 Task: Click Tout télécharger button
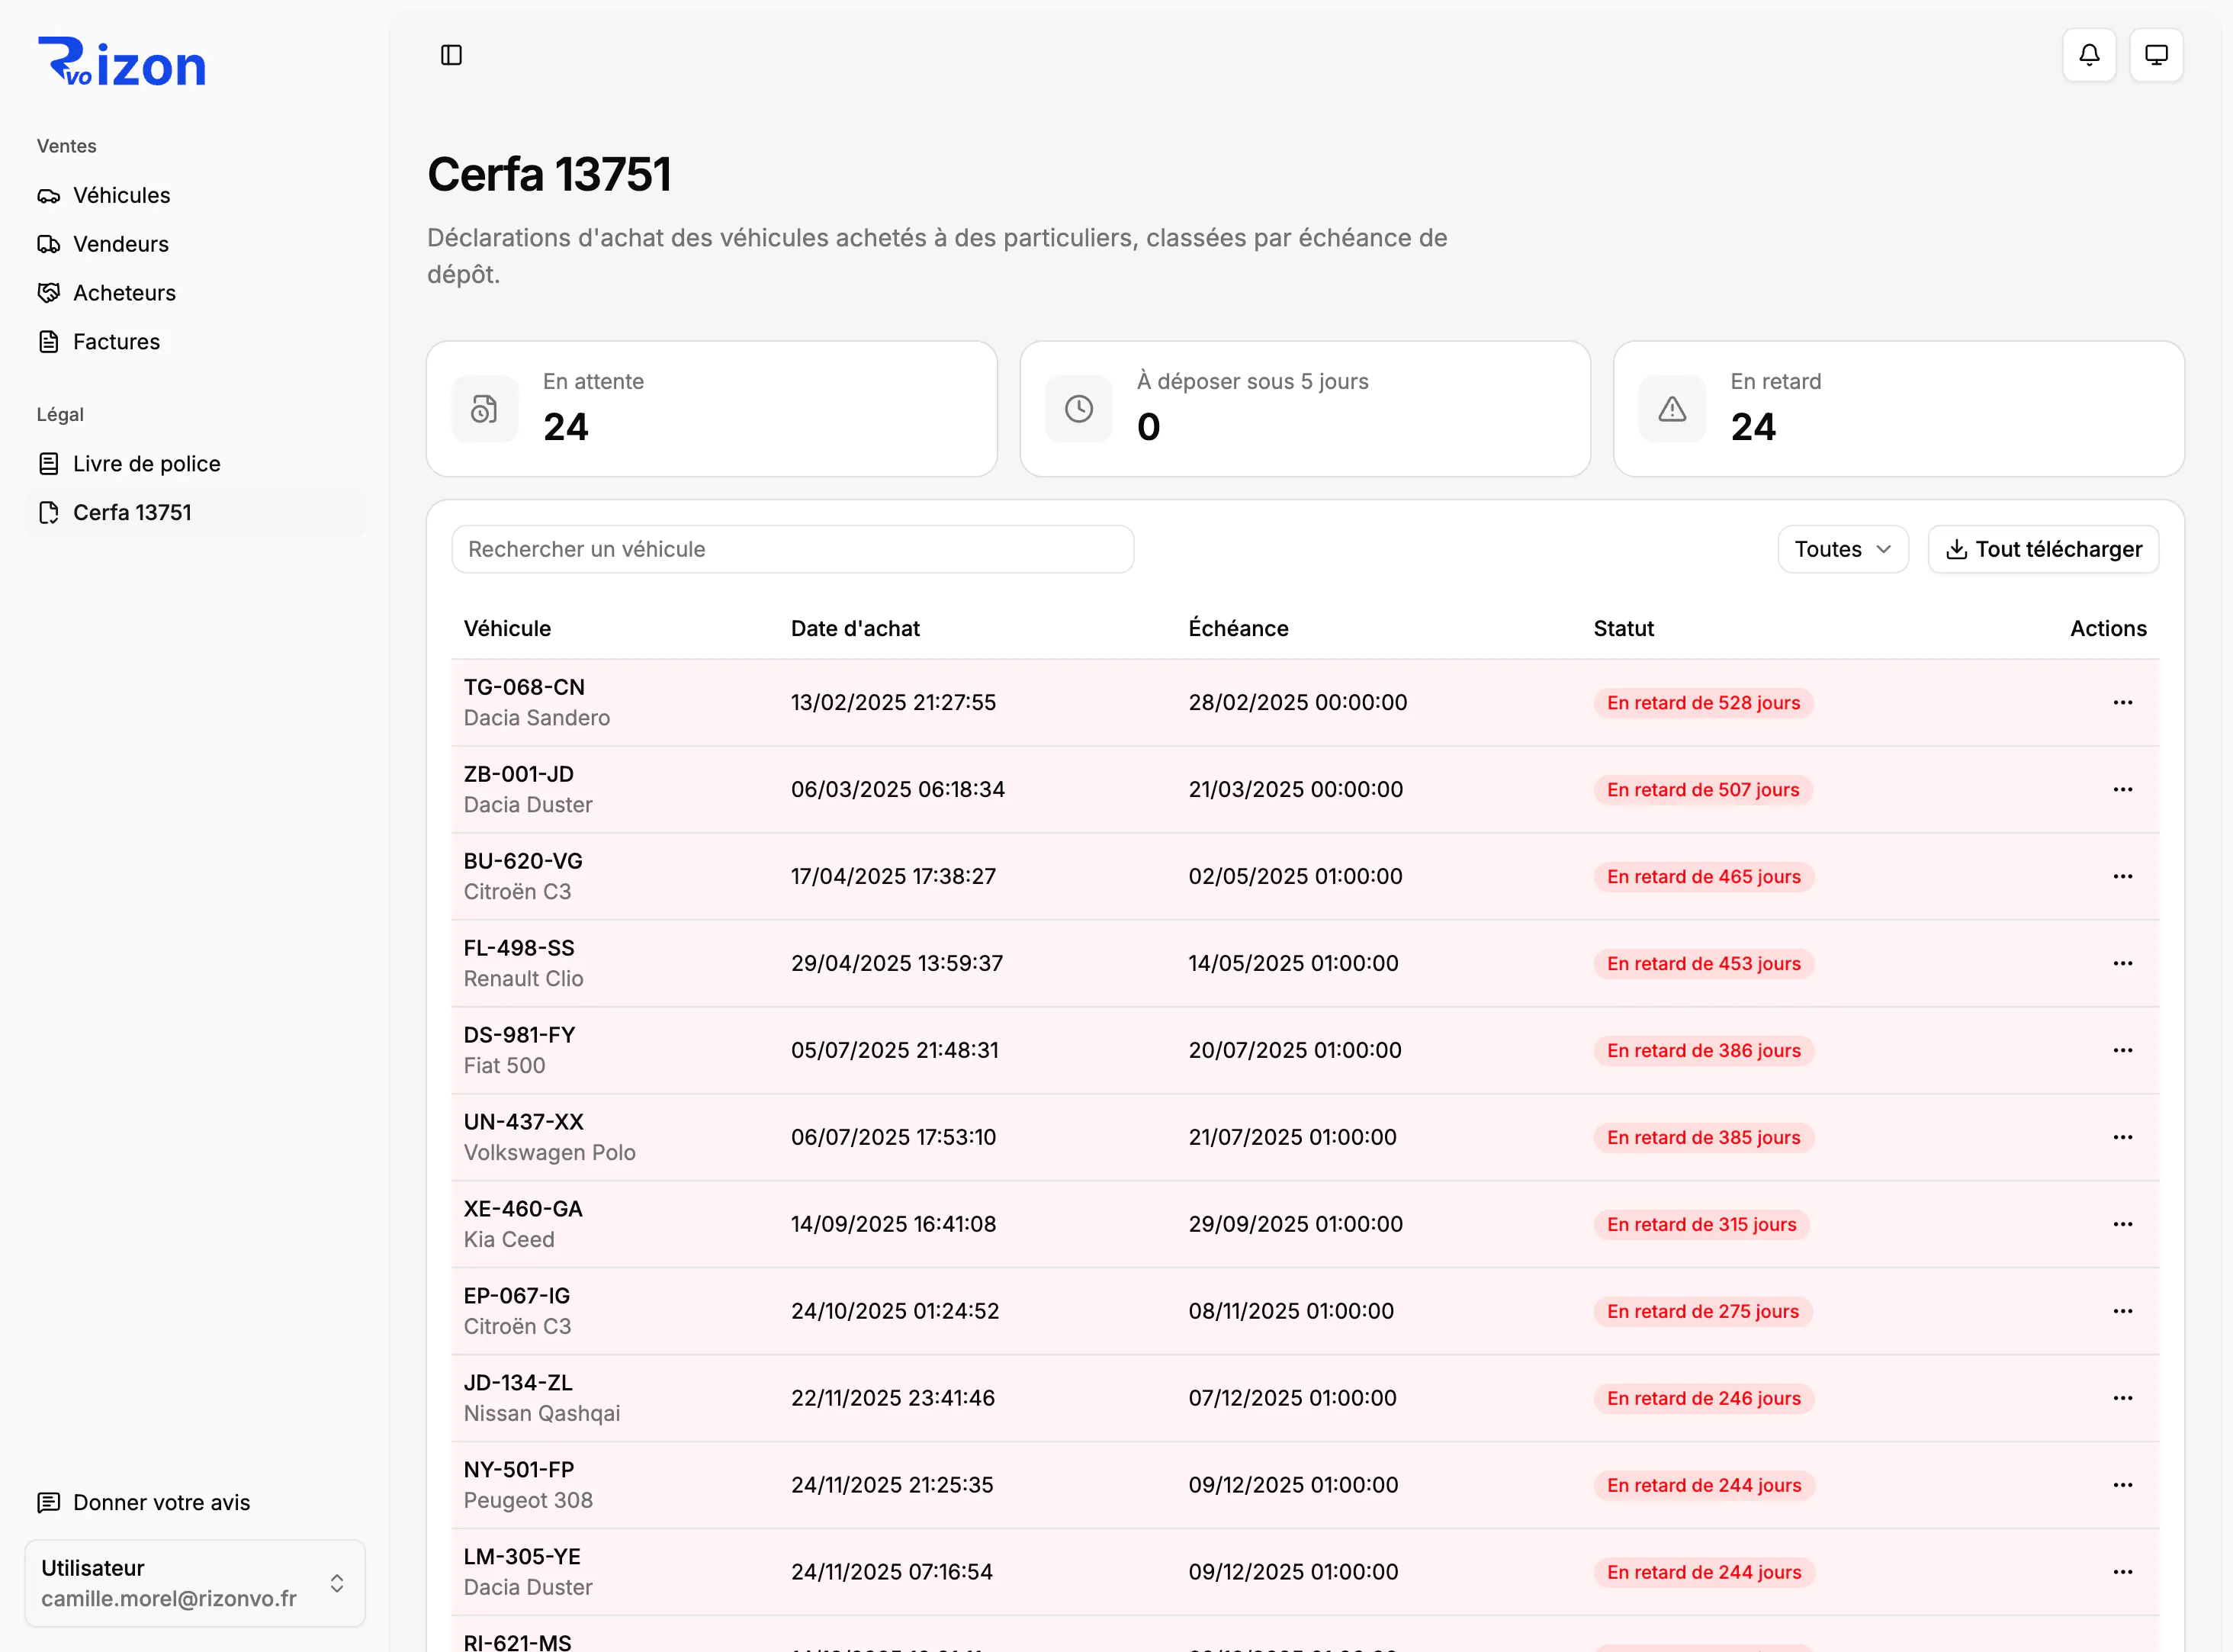coord(2043,549)
